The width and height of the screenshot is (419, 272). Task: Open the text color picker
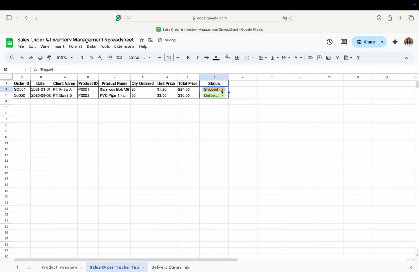216,58
